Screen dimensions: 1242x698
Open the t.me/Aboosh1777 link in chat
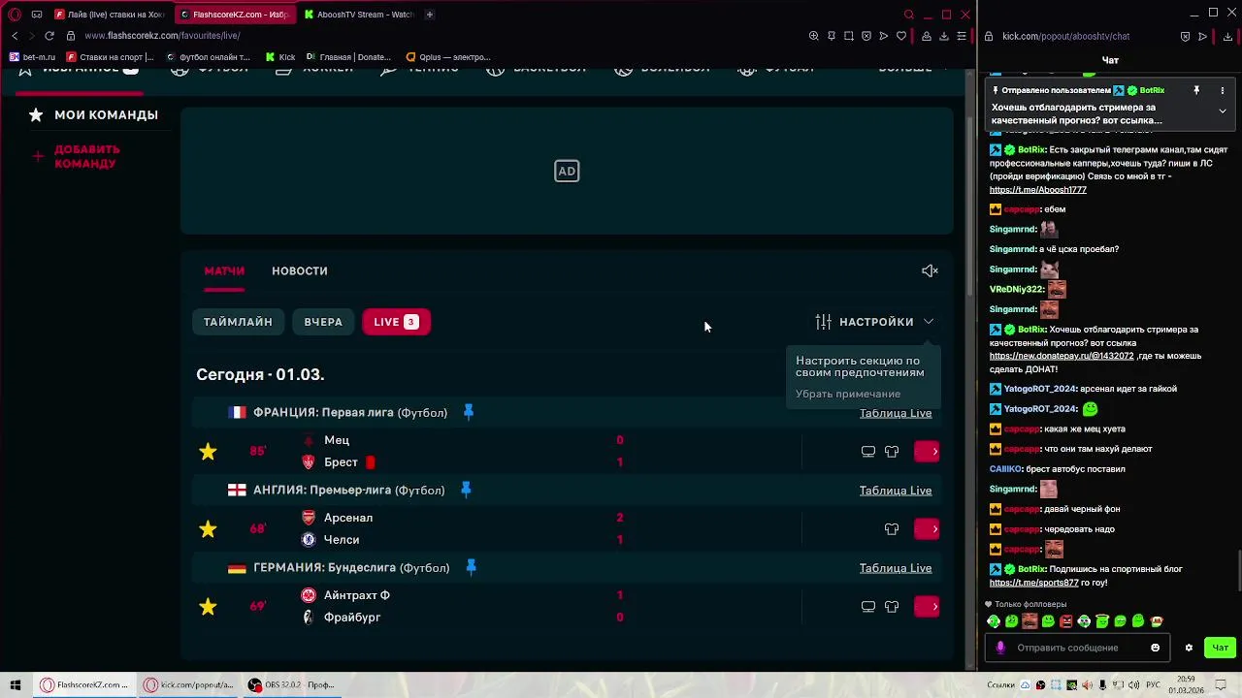coord(1037,190)
